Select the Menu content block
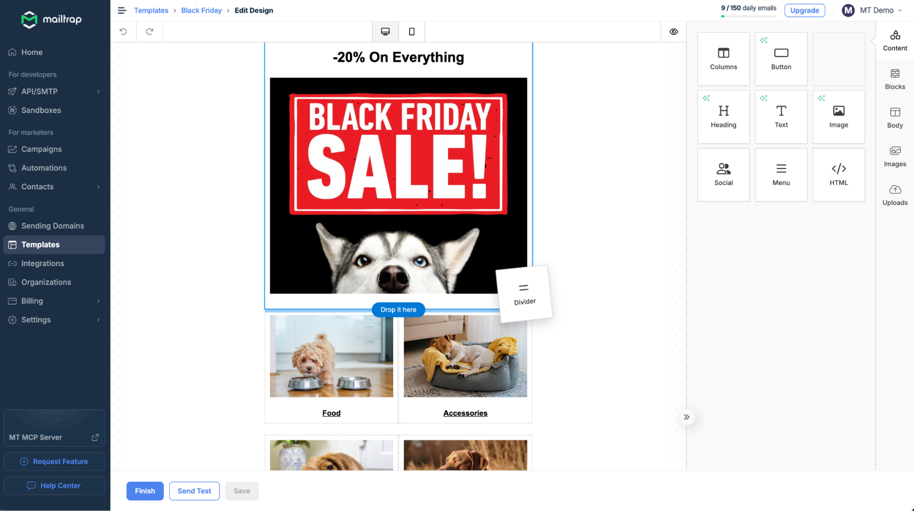The image size is (914, 511). [781, 175]
